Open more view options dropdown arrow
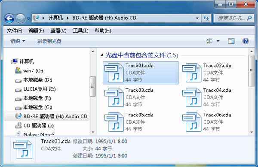 218,41
